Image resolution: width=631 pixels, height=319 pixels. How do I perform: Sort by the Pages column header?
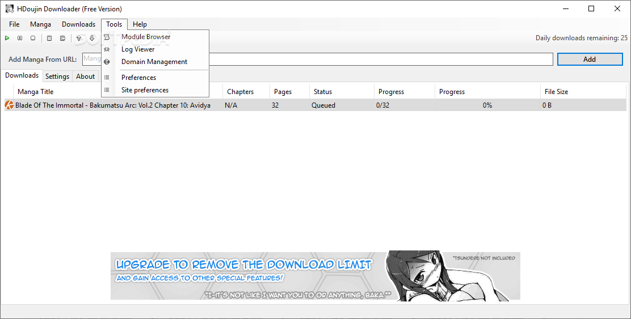click(x=289, y=92)
